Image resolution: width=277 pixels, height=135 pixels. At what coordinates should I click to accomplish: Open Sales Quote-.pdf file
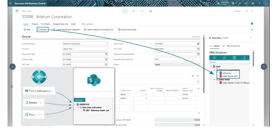[228, 76]
